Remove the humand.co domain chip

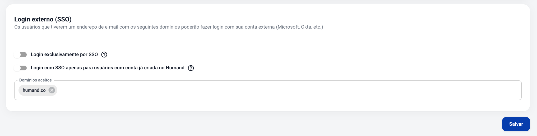(52, 90)
